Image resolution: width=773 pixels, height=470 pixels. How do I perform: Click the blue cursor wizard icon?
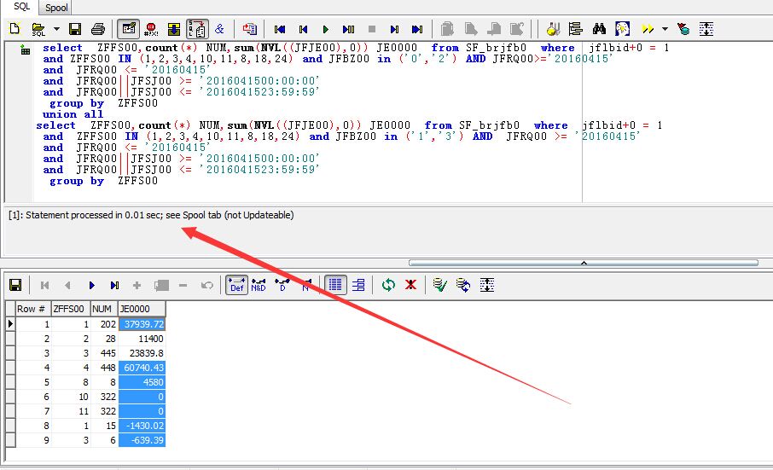(622, 29)
